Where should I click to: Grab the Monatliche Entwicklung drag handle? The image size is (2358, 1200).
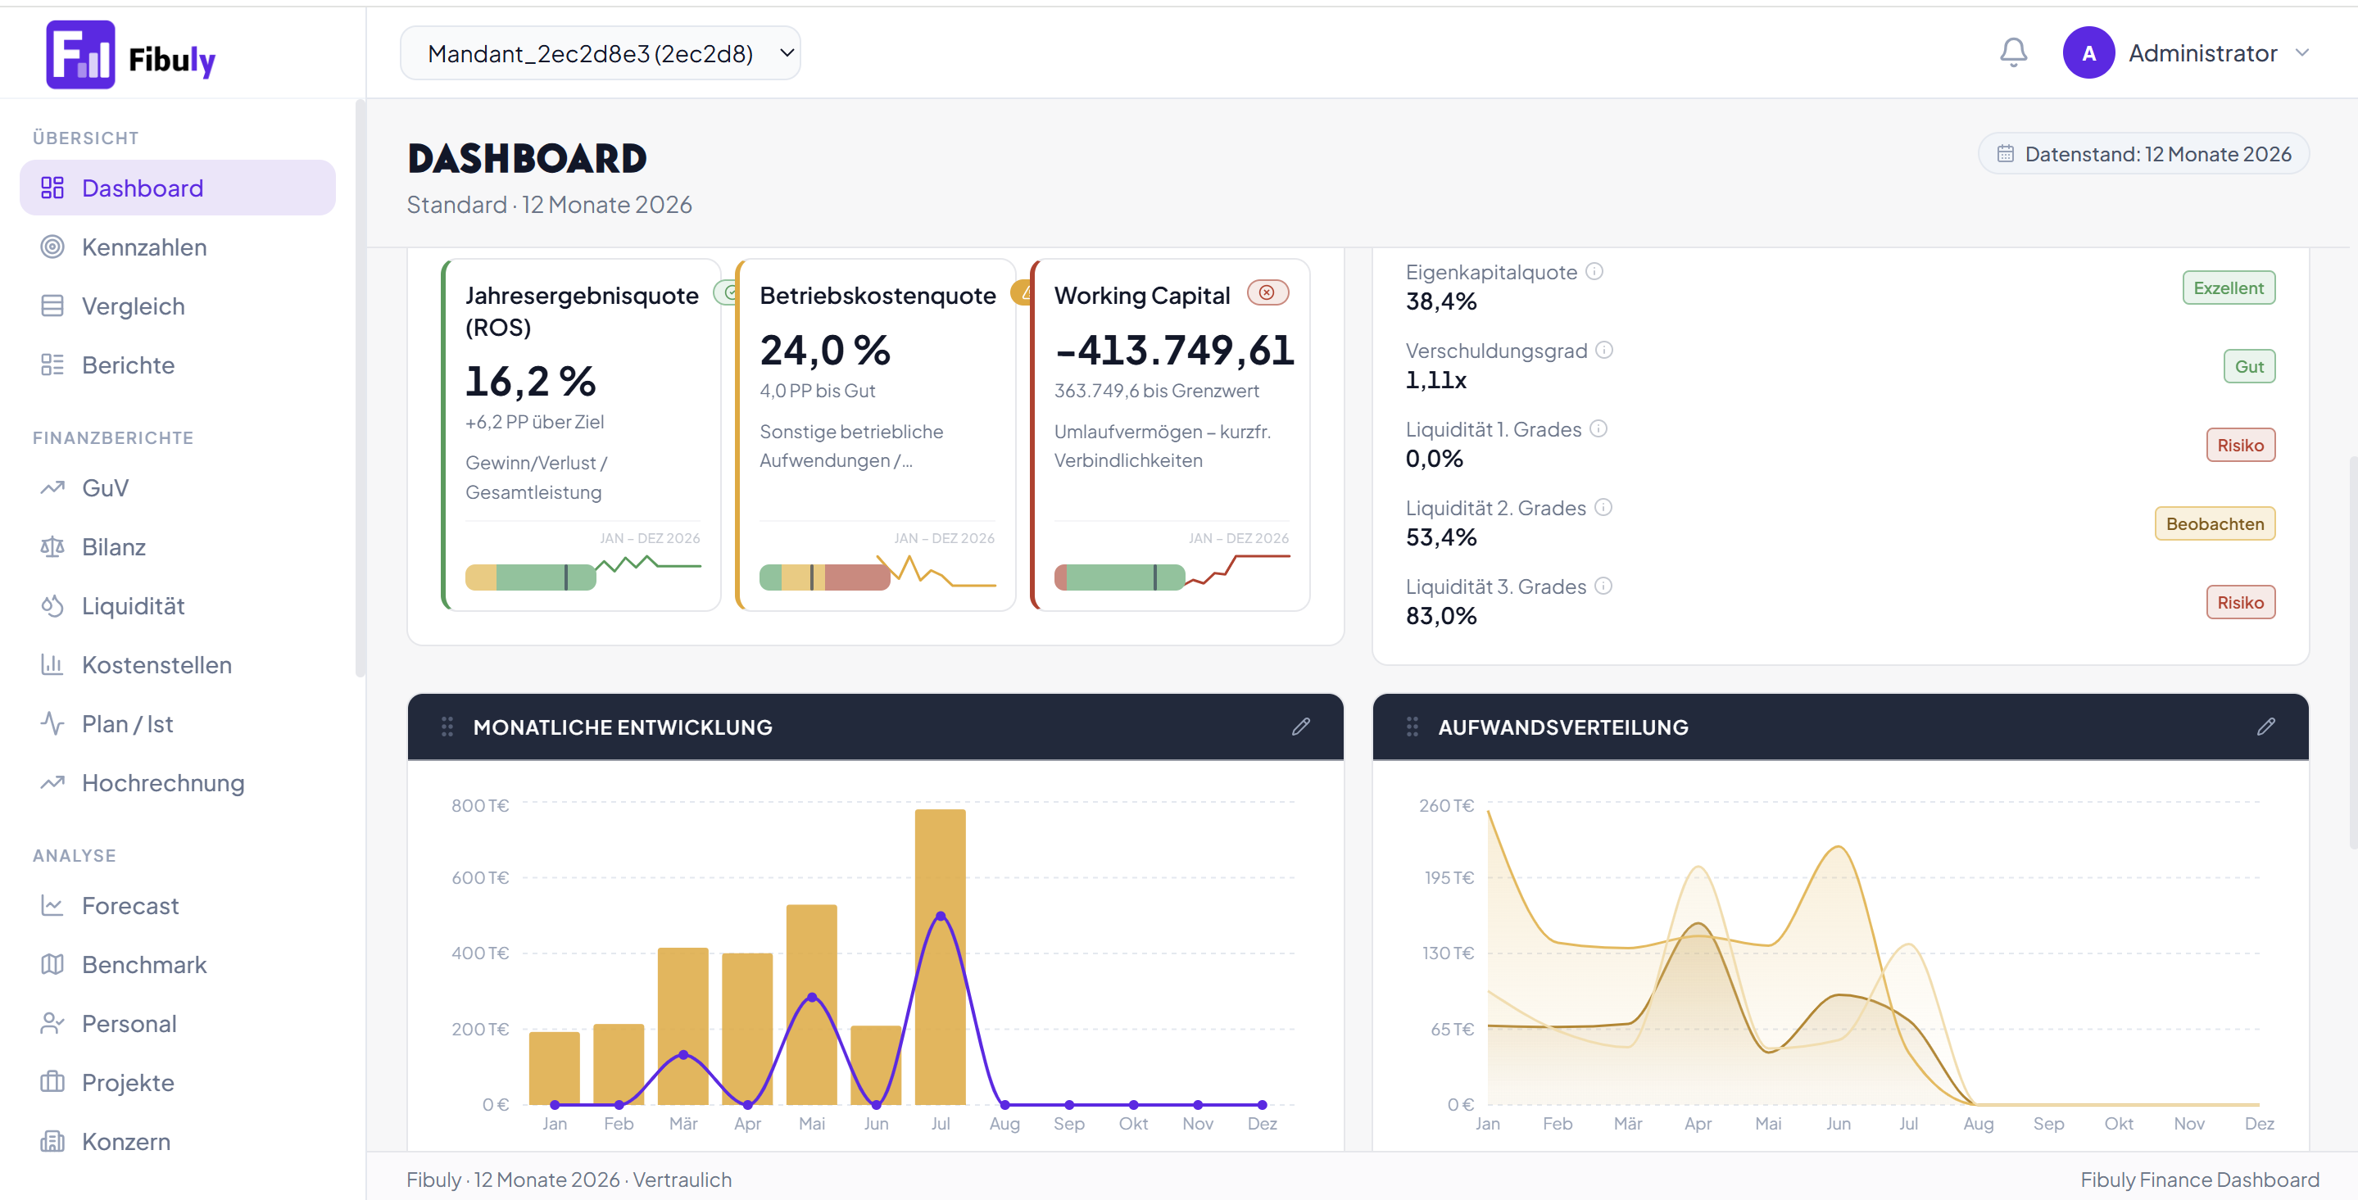click(x=447, y=727)
